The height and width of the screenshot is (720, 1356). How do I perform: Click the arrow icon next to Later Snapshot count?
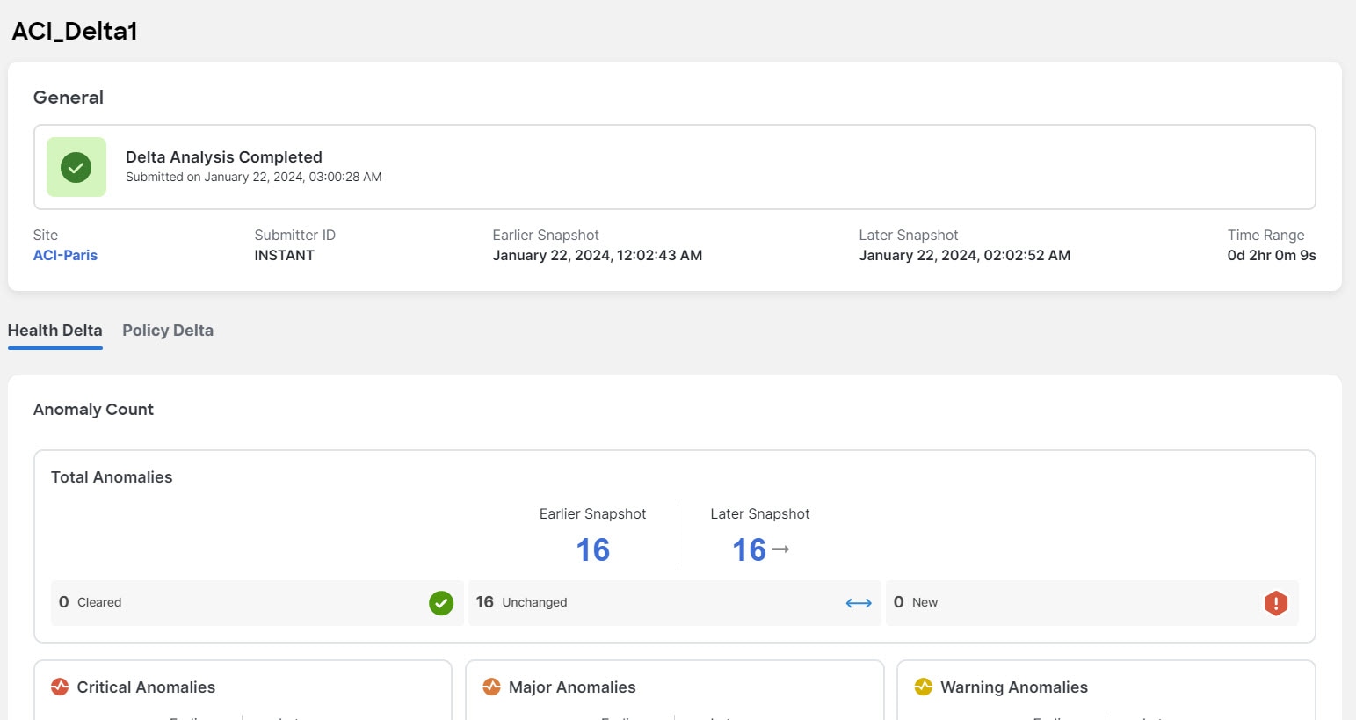point(780,549)
